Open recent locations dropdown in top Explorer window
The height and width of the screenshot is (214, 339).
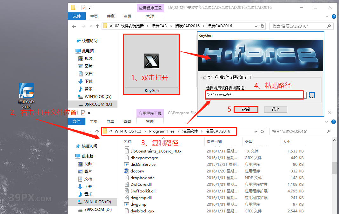pyautogui.click(x=91, y=26)
